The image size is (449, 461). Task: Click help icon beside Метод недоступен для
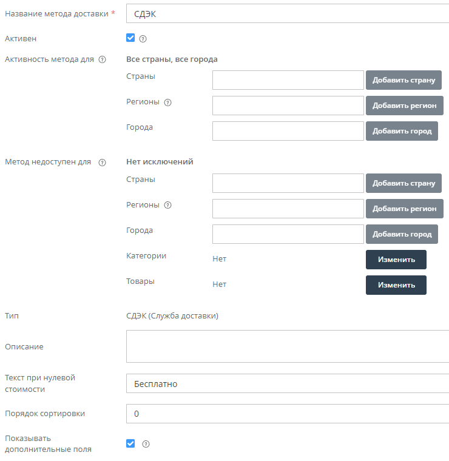click(102, 163)
